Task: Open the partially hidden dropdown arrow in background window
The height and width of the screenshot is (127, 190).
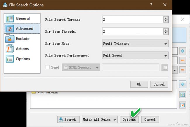Action: [175, 70]
